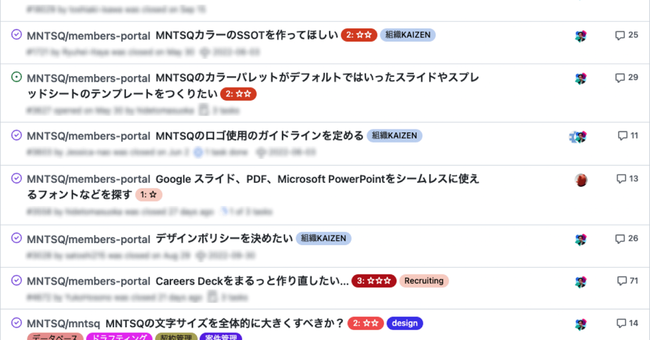Click the green open-status icon on the カラーパレット issue
Screen dimensions: 650x340
pyautogui.click(x=16, y=78)
